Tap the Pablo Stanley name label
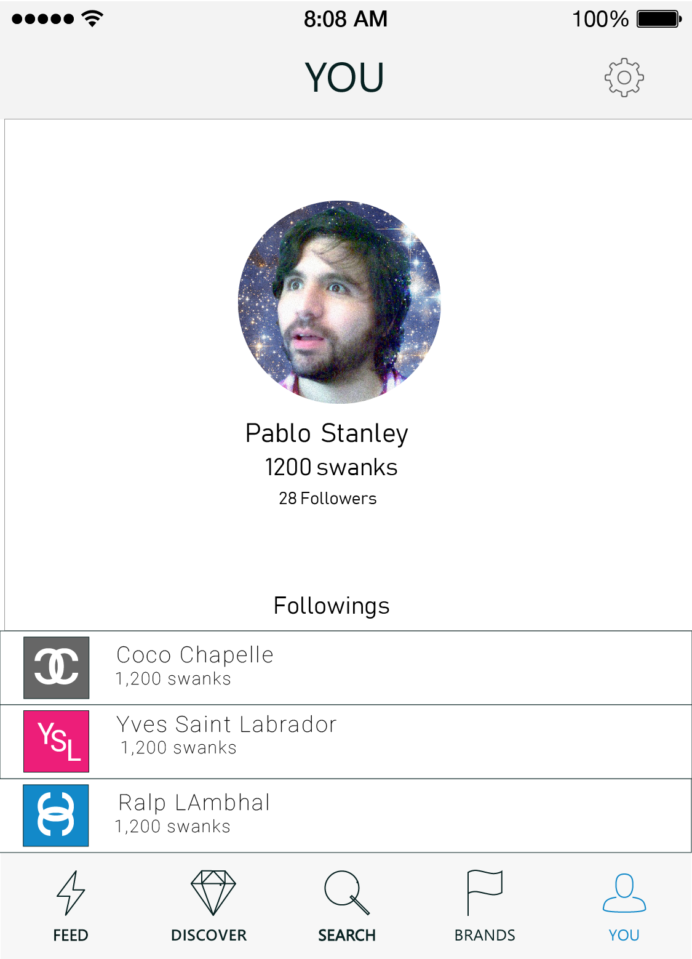The height and width of the screenshot is (959, 692). pos(327,433)
